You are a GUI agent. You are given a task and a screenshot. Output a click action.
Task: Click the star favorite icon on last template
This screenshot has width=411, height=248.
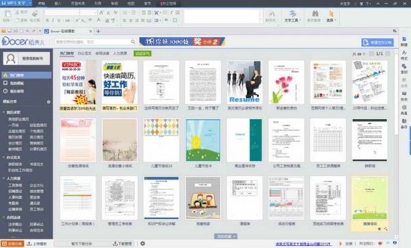tap(379, 229)
